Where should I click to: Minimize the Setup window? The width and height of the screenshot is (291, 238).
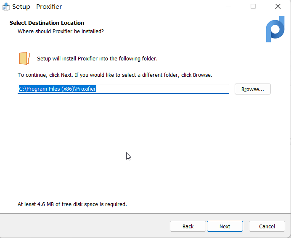pyautogui.click(x=229, y=7)
